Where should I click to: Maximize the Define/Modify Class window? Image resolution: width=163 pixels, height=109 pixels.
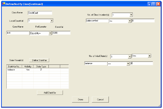pos(154,4)
